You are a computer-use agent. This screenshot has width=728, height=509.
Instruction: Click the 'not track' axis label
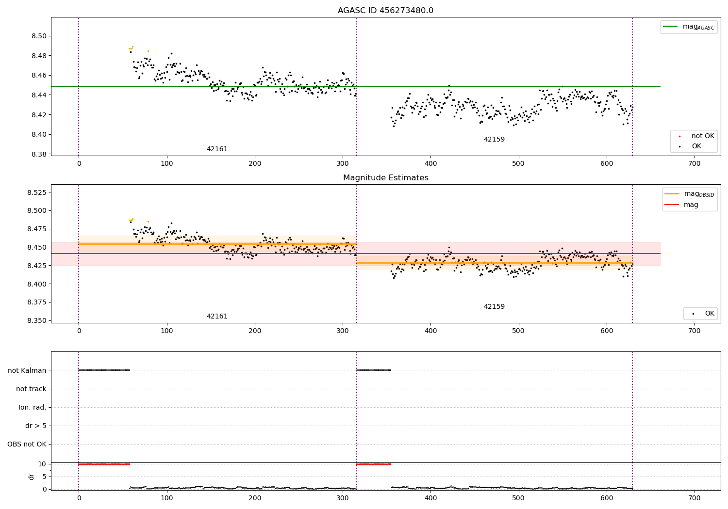[31, 389]
